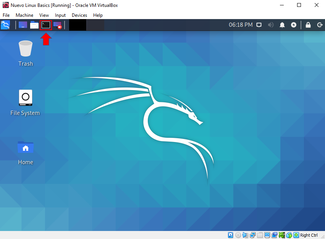Log out using the exit button

pos(320,25)
